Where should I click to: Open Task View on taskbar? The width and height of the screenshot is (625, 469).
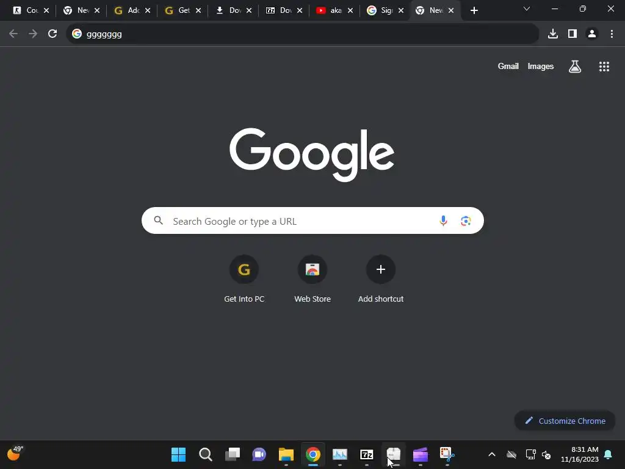click(233, 454)
